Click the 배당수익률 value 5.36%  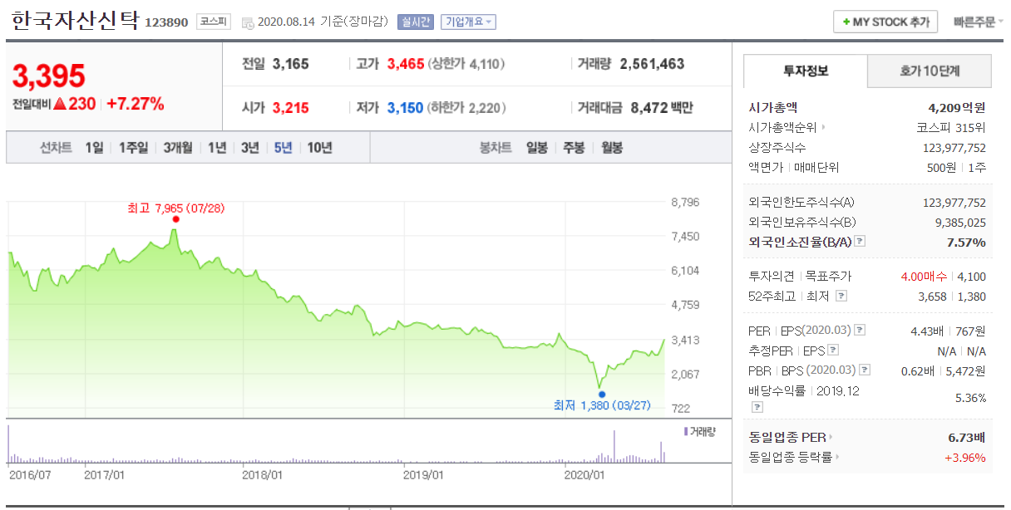(969, 398)
